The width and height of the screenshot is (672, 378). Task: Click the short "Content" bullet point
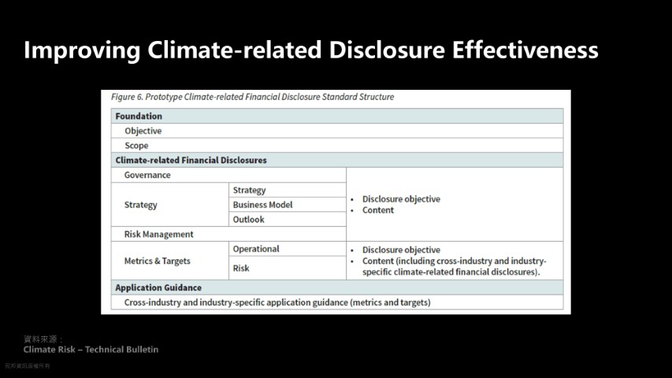coord(377,210)
